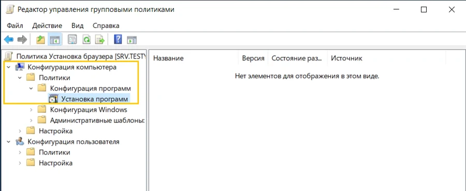This screenshot has width=466, height=191.
Task: Click the root policy scroll icon
Action: [x=9, y=56]
